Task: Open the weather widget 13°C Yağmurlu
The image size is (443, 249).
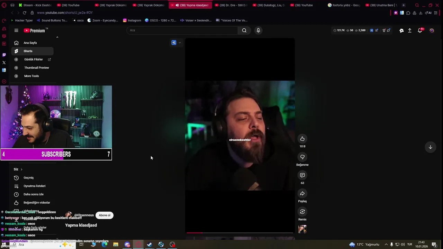Action: (x=364, y=245)
